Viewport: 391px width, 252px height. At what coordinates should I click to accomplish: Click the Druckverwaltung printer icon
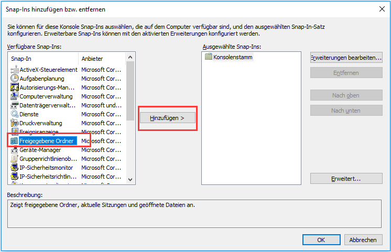coord(15,123)
